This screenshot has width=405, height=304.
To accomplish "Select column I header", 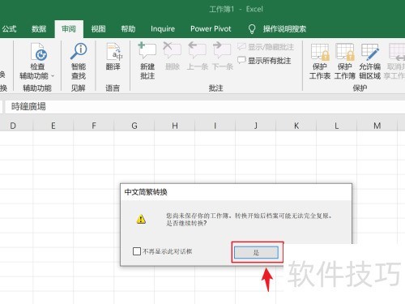I will point(215,126).
